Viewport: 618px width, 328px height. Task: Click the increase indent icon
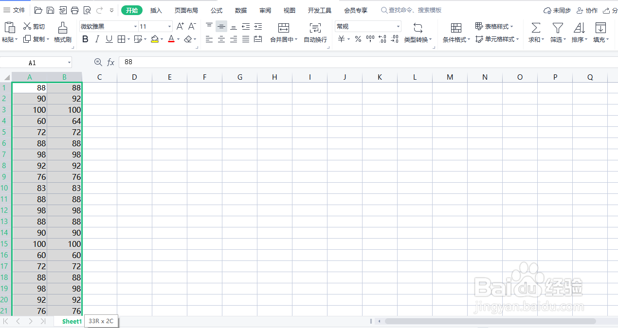click(x=258, y=26)
